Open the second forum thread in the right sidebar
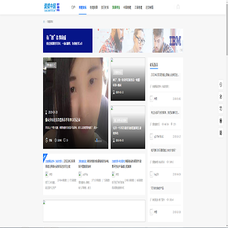Viewport: 228px width, 228px height. click(x=165, y=112)
